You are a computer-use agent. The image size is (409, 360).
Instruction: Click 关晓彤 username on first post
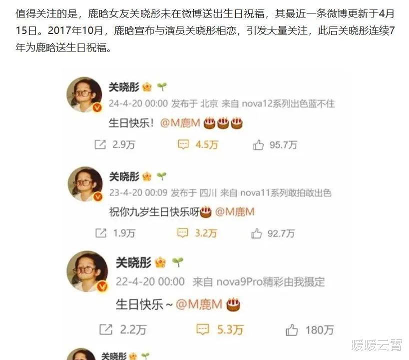(124, 87)
